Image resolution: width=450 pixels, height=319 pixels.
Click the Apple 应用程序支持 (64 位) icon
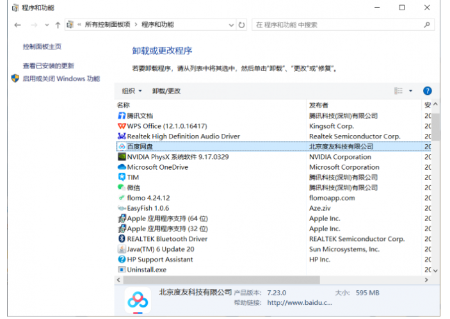(122, 218)
